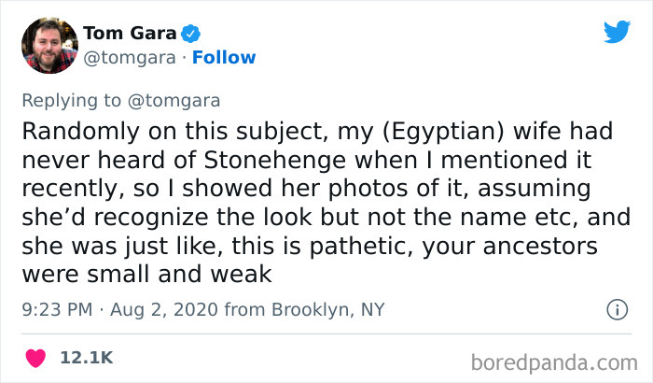Click the 9:23 PM timestamp
Screen dimensions: 653x383
coord(57,309)
